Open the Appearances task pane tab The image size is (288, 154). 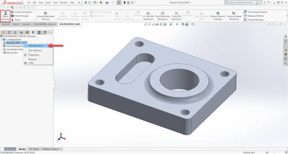coord(285,55)
